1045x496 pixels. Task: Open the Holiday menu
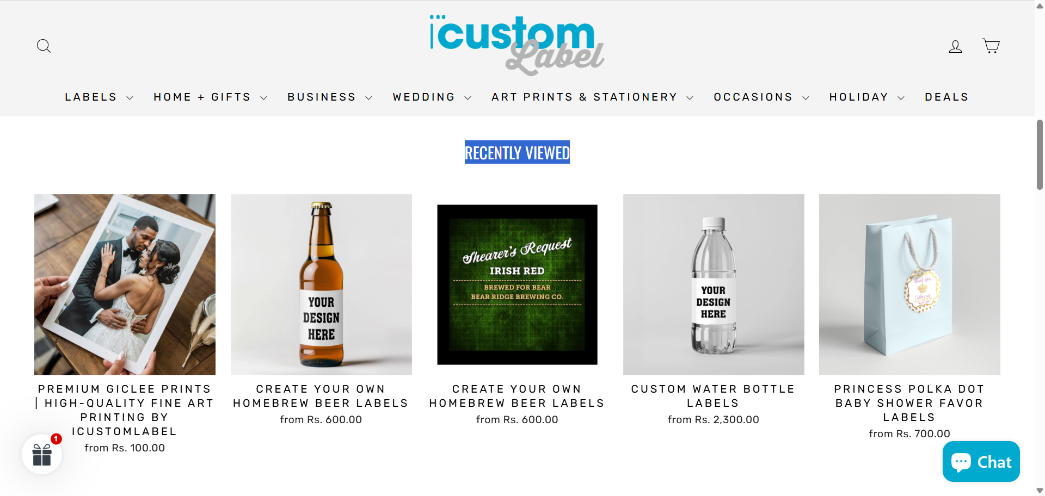coord(867,97)
